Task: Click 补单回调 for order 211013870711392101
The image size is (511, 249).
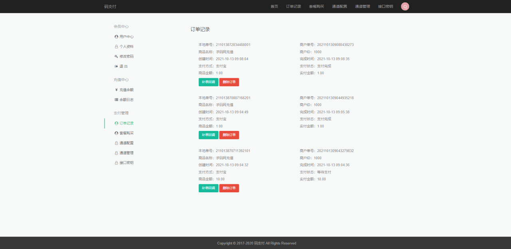Action: tap(208, 188)
